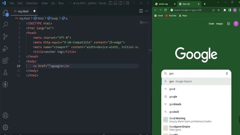The image size is (240, 135).
Task: Open the Go menu
Action: coord(53,3)
